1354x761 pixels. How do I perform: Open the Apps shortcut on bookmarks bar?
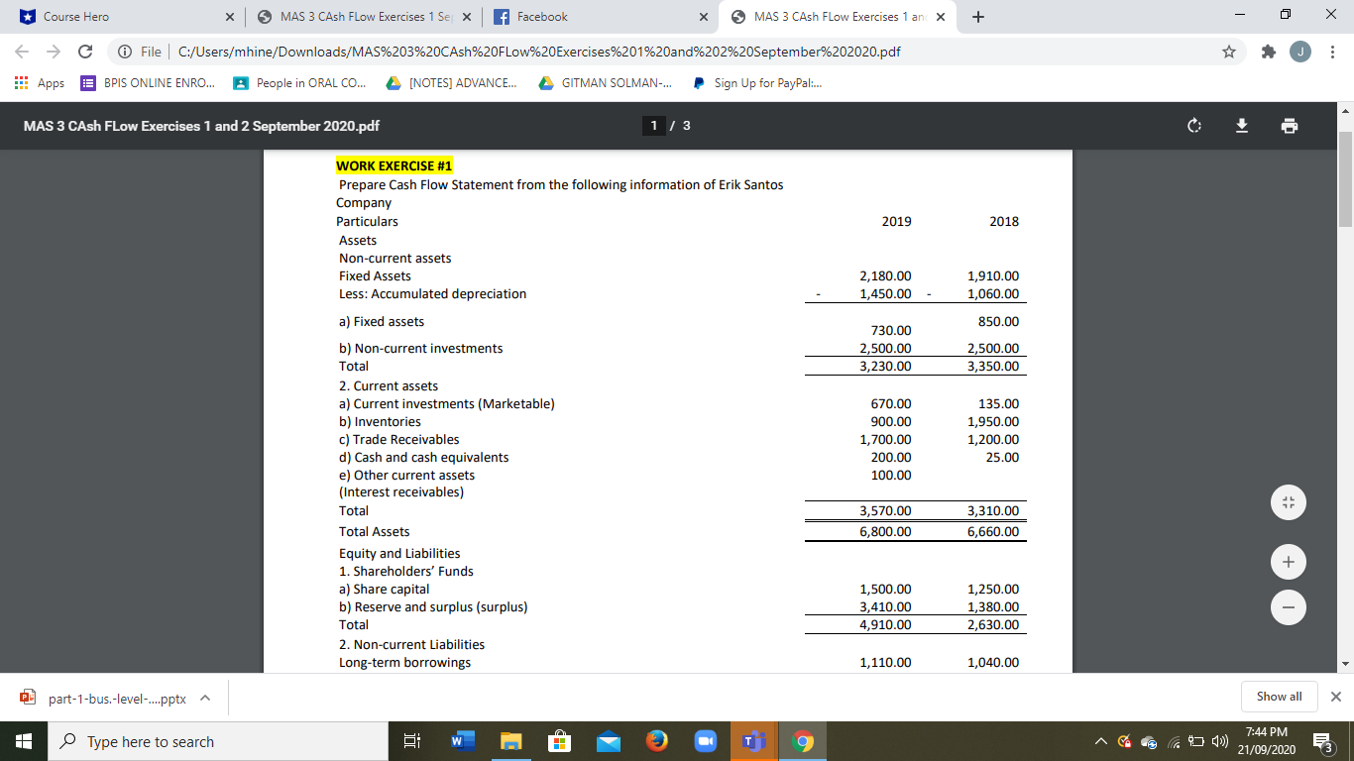38,83
